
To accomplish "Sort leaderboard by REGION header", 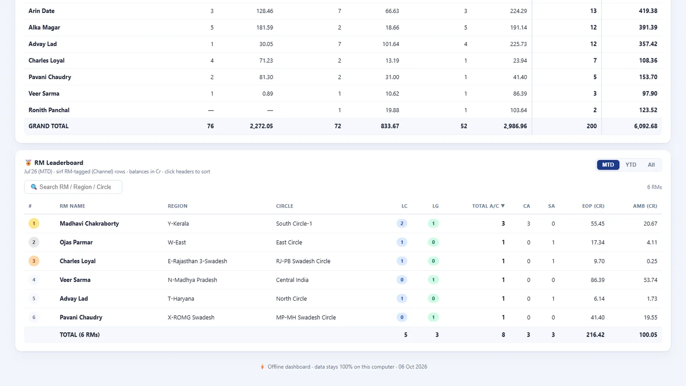I will pyautogui.click(x=178, y=206).
